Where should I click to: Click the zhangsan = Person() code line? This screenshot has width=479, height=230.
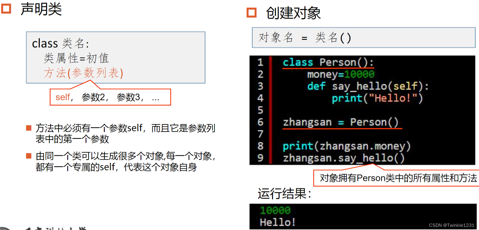[x=341, y=122]
